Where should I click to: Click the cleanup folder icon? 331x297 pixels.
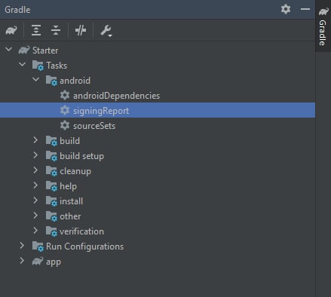coord(51,171)
